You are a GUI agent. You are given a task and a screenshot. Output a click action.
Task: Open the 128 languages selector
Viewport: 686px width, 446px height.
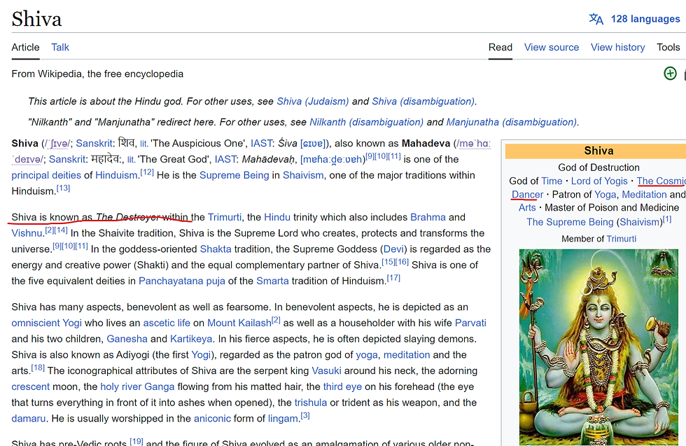point(645,19)
